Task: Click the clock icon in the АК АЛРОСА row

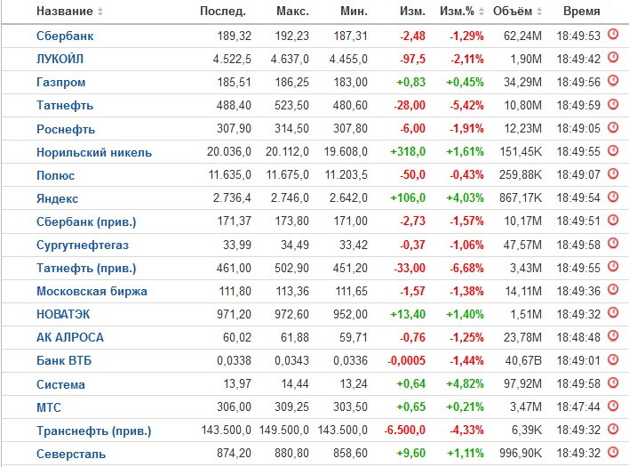Action: coord(613,335)
